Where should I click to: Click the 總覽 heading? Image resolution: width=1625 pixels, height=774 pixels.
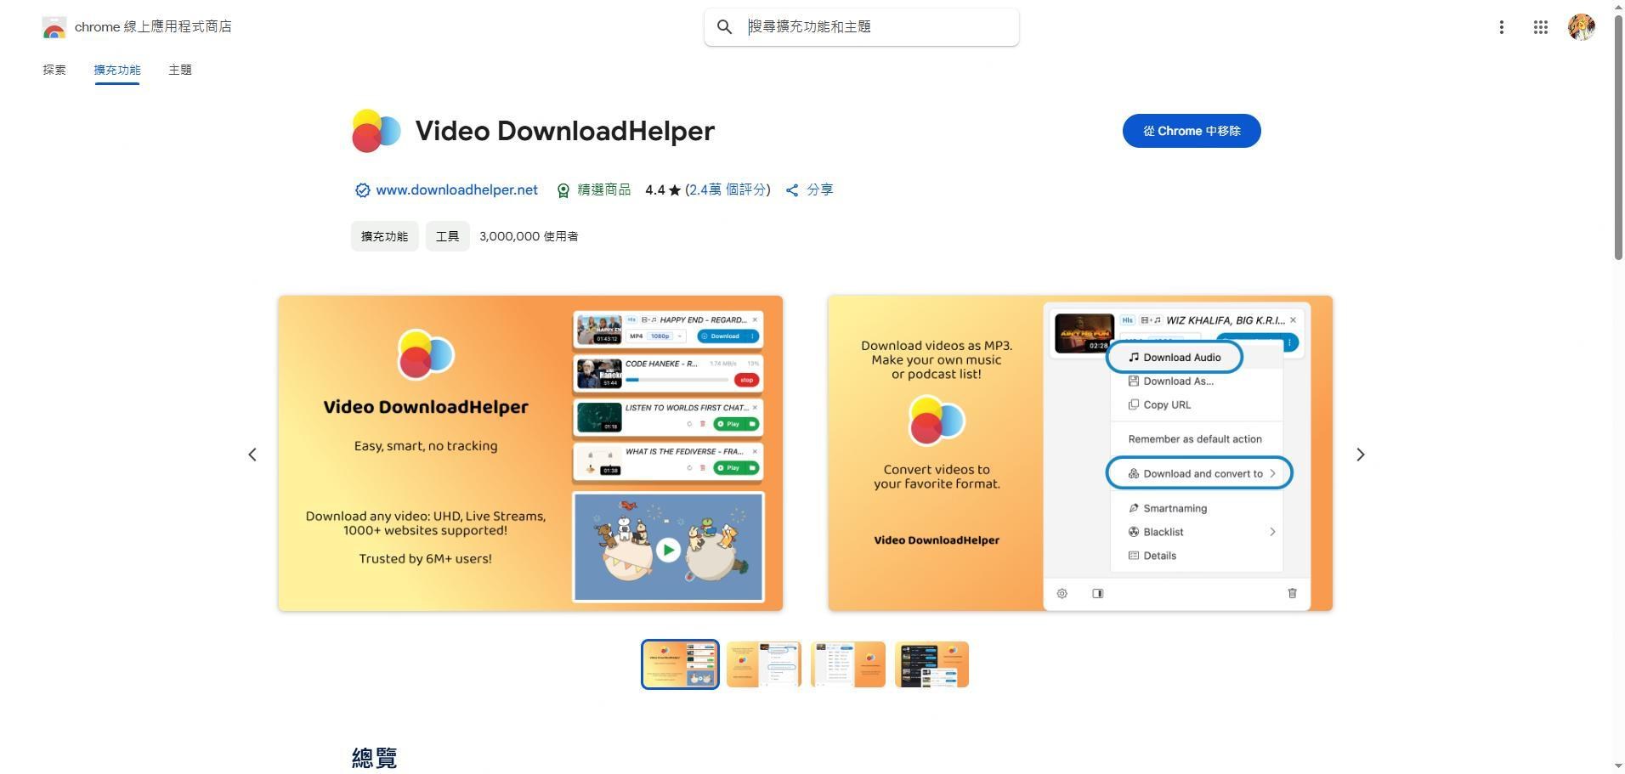pyautogui.click(x=374, y=758)
